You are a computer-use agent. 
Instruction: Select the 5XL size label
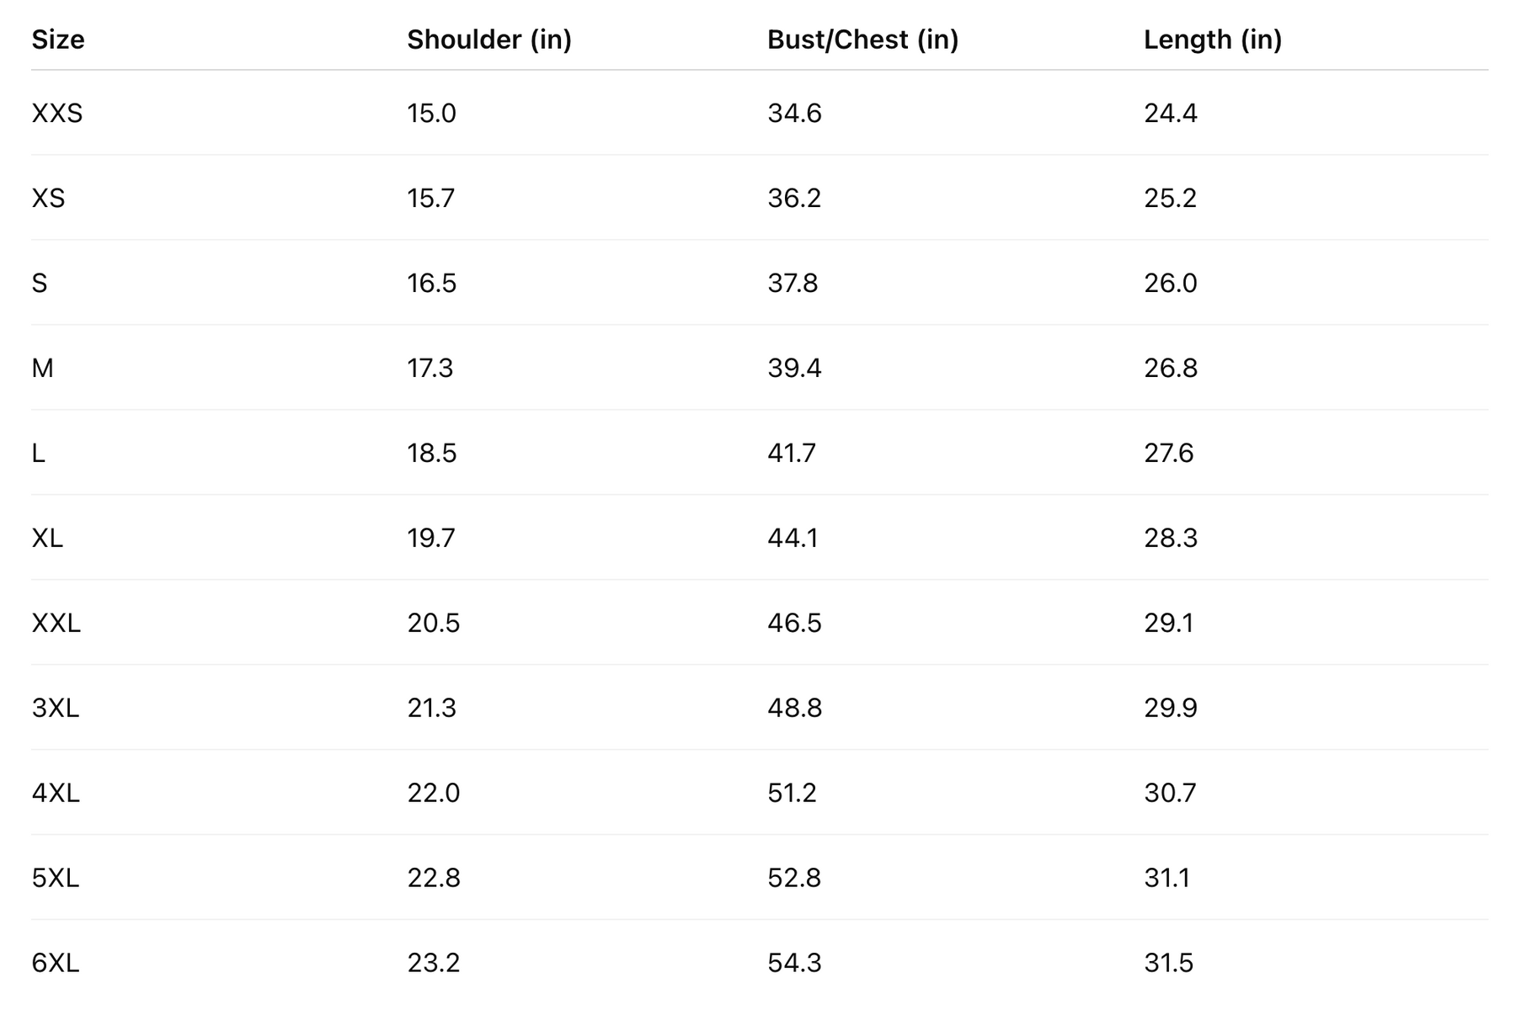[56, 878]
